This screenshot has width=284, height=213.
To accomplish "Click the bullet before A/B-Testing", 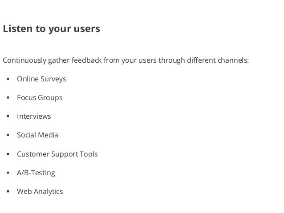I will [x=8, y=173].
